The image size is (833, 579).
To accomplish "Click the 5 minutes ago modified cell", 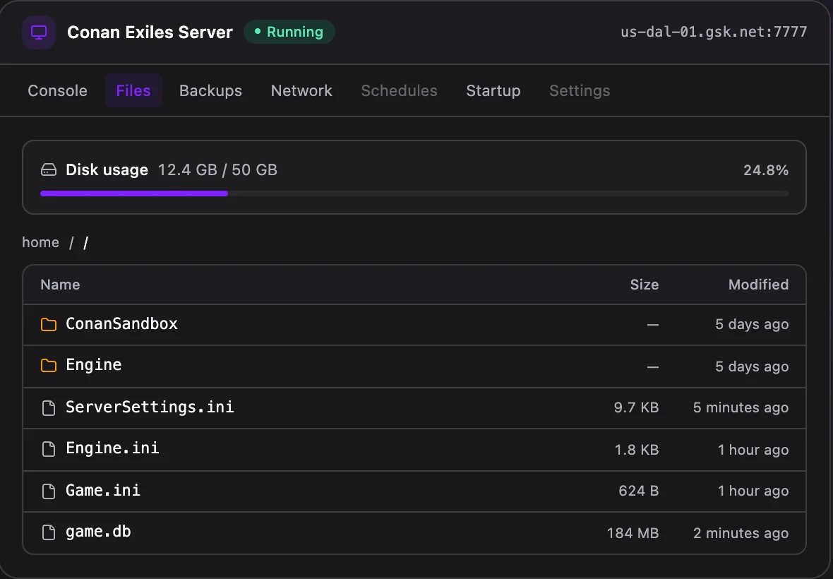I will click(x=741, y=407).
